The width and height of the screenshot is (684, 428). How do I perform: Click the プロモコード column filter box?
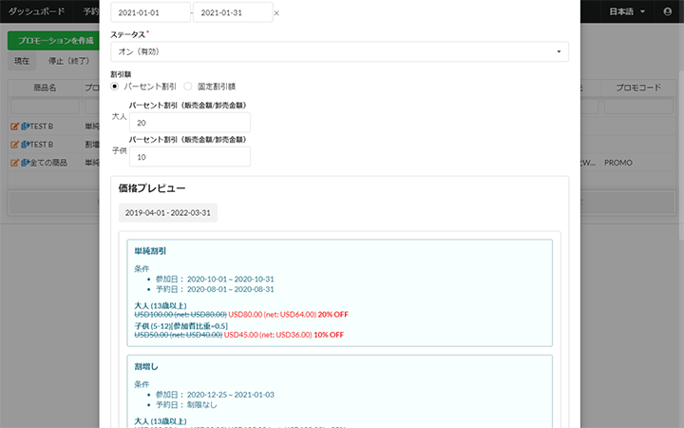pyautogui.click(x=638, y=107)
